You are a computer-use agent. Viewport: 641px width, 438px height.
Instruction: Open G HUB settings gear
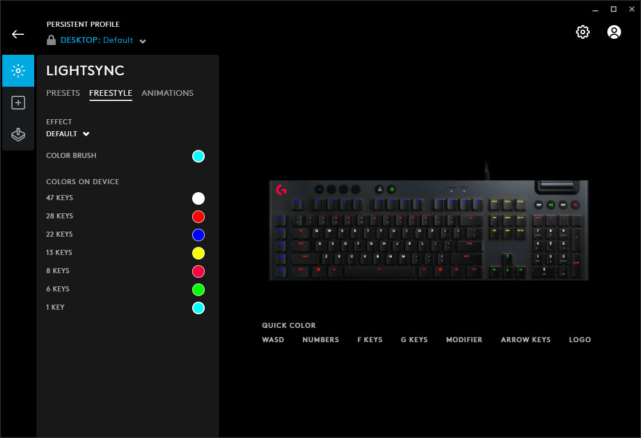coord(582,32)
